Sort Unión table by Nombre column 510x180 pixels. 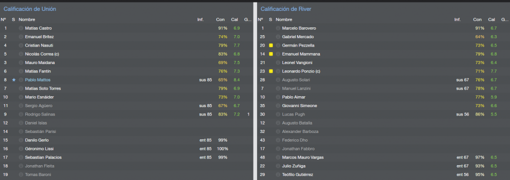tap(27, 20)
